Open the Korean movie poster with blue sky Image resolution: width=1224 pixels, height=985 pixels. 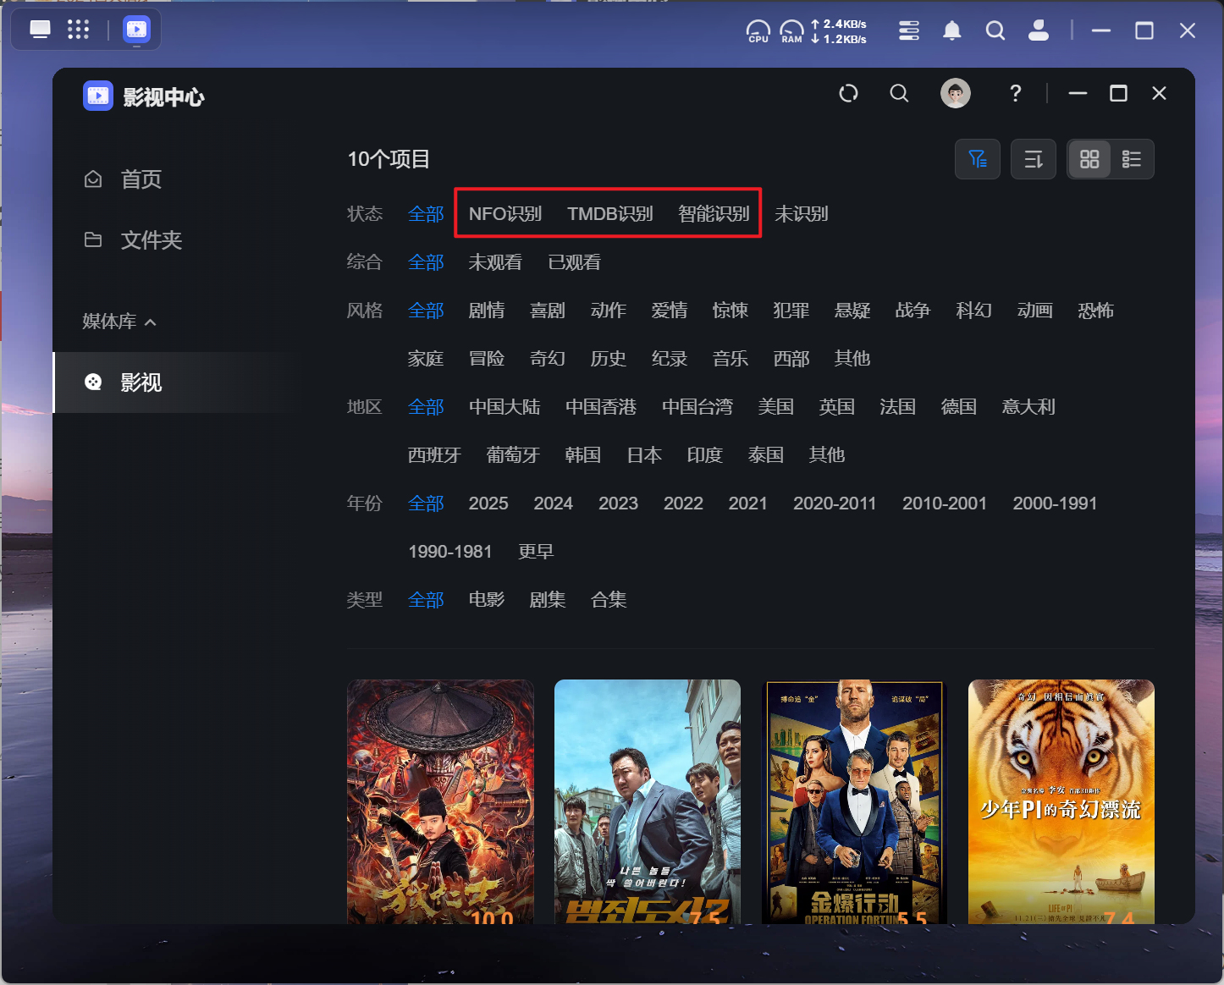(648, 801)
